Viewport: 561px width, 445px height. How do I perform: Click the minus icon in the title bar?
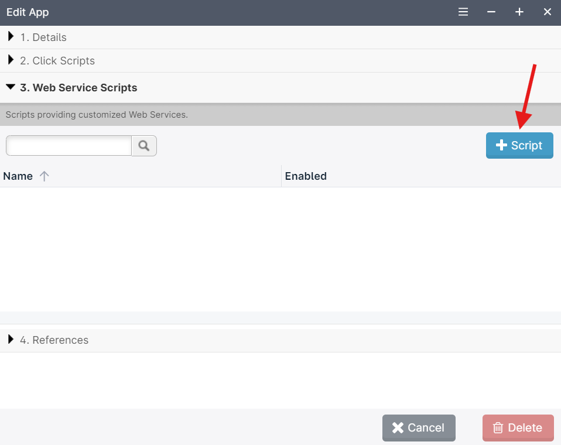(491, 12)
